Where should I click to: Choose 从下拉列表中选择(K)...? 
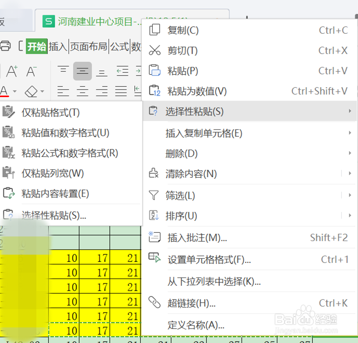point(214,281)
